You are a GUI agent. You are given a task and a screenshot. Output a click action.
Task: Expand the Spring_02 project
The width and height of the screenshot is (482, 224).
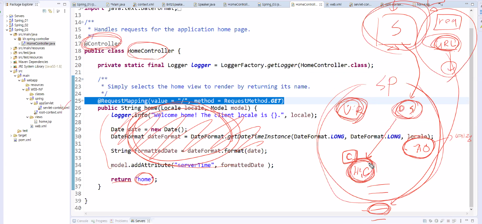pyautogui.click(x=7, y=25)
